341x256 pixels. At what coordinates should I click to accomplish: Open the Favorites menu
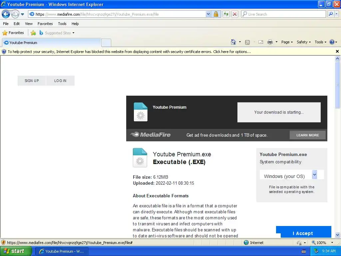pos(45,24)
